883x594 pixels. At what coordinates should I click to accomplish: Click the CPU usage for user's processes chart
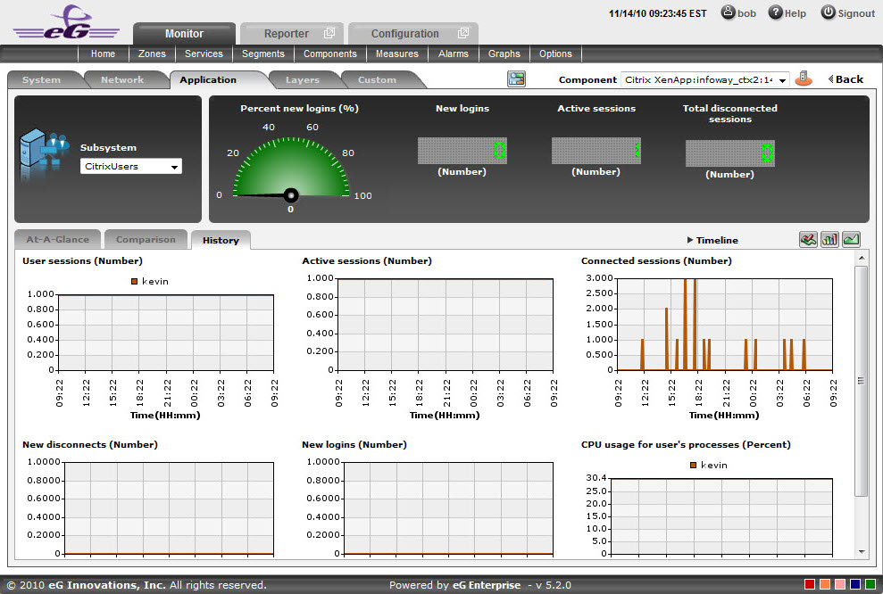click(721, 516)
